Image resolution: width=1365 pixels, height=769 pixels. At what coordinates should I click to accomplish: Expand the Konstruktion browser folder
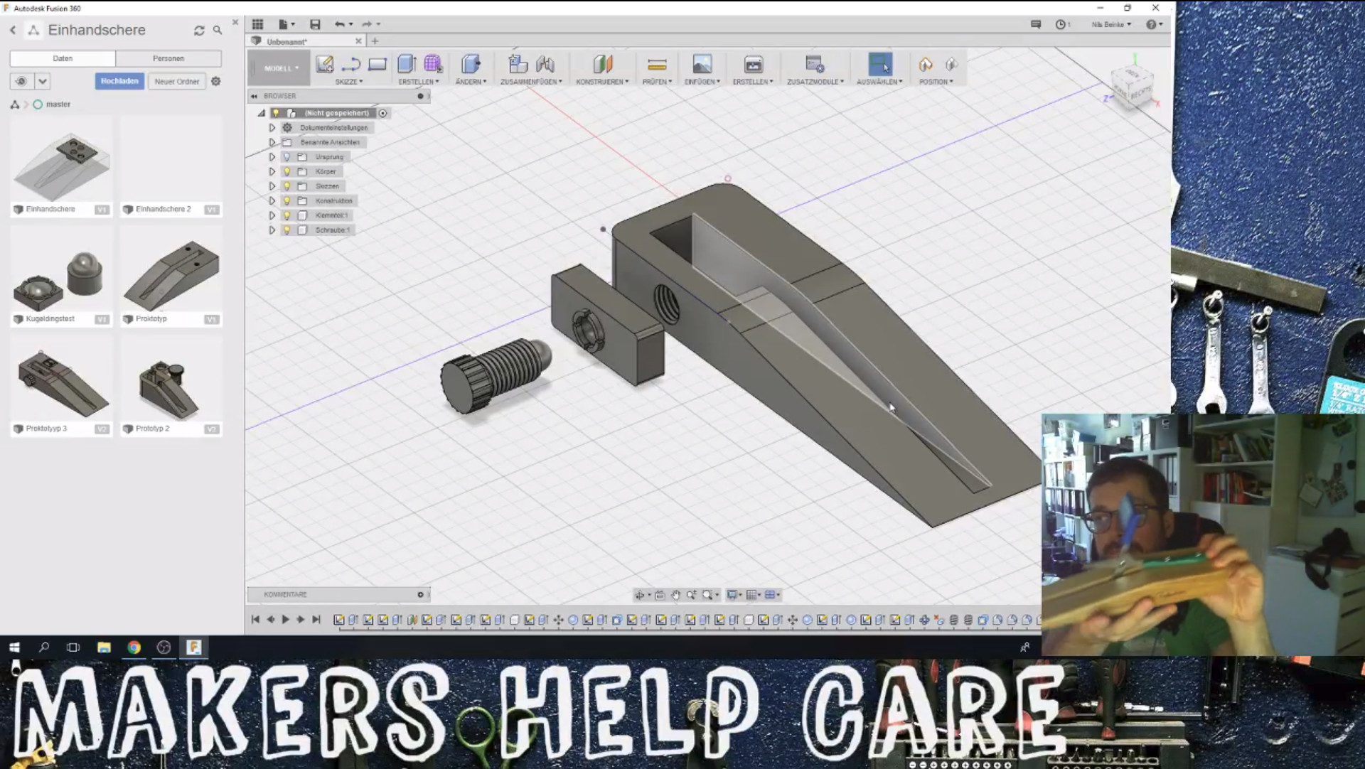tap(272, 201)
